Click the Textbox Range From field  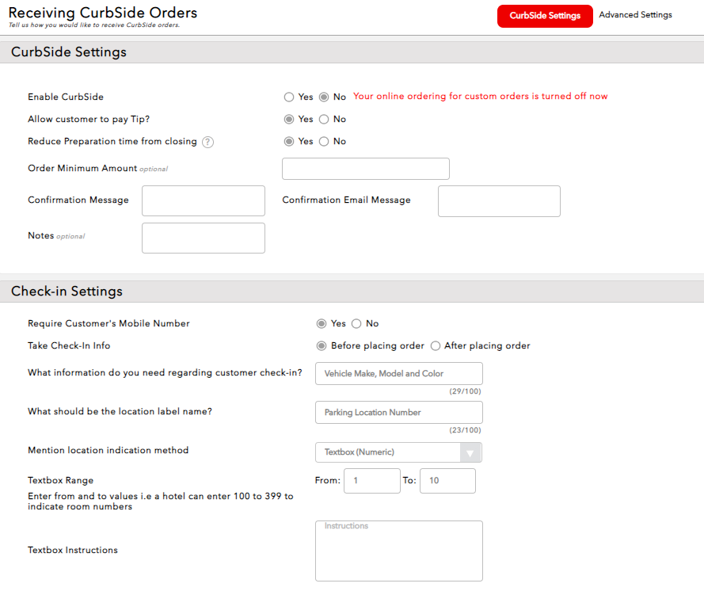[x=371, y=481]
